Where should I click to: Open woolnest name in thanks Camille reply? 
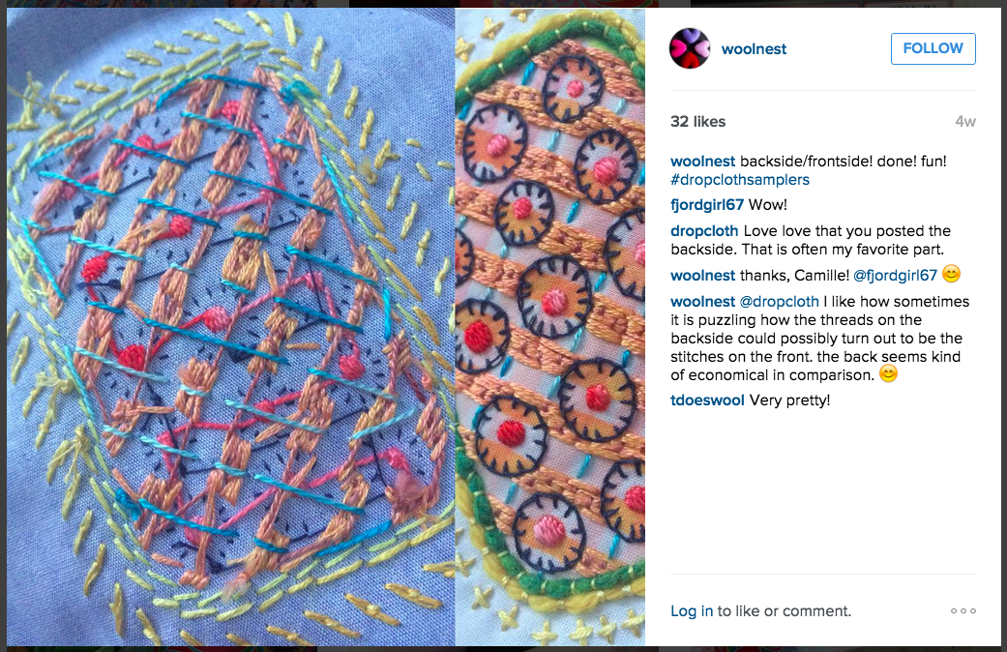tap(702, 276)
